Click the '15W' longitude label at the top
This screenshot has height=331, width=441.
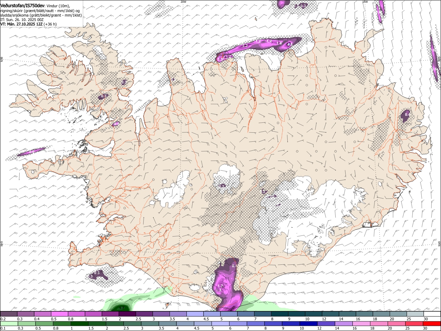point(365,2)
